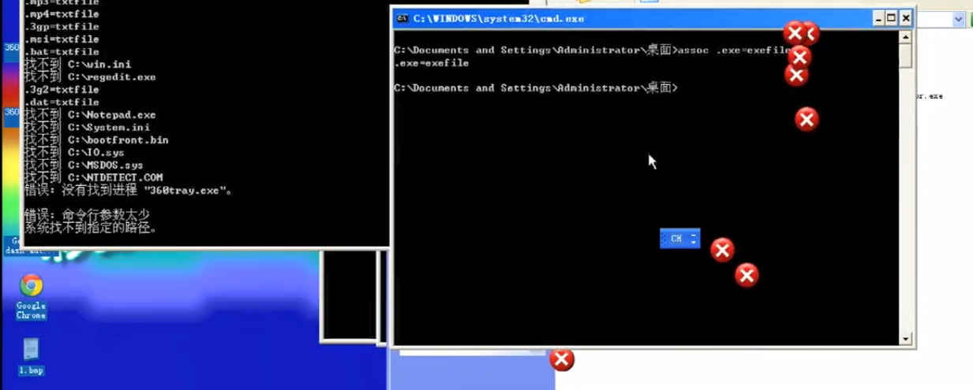The image size is (973, 390).
Task: Click red error icon right of CH language bar
Action: pyautogui.click(x=722, y=250)
